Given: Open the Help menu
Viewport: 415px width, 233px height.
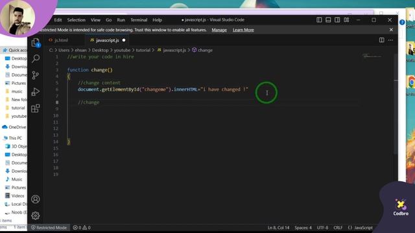Looking at the screenshot, I should pyautogui.click(x=157, y=20).
